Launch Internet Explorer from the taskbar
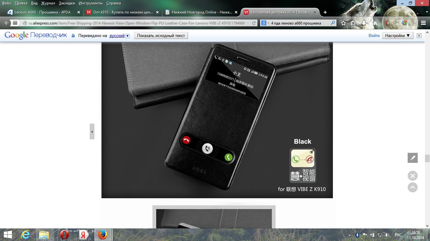The image size is (430, 241). point(25,235)
